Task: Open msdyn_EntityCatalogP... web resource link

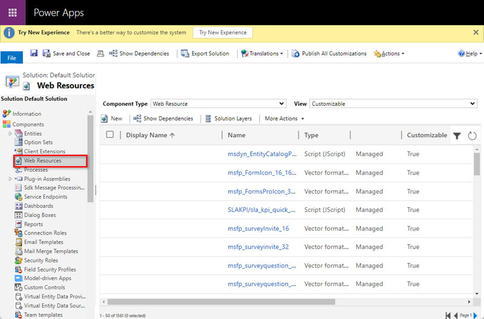Action: (262, 154)
